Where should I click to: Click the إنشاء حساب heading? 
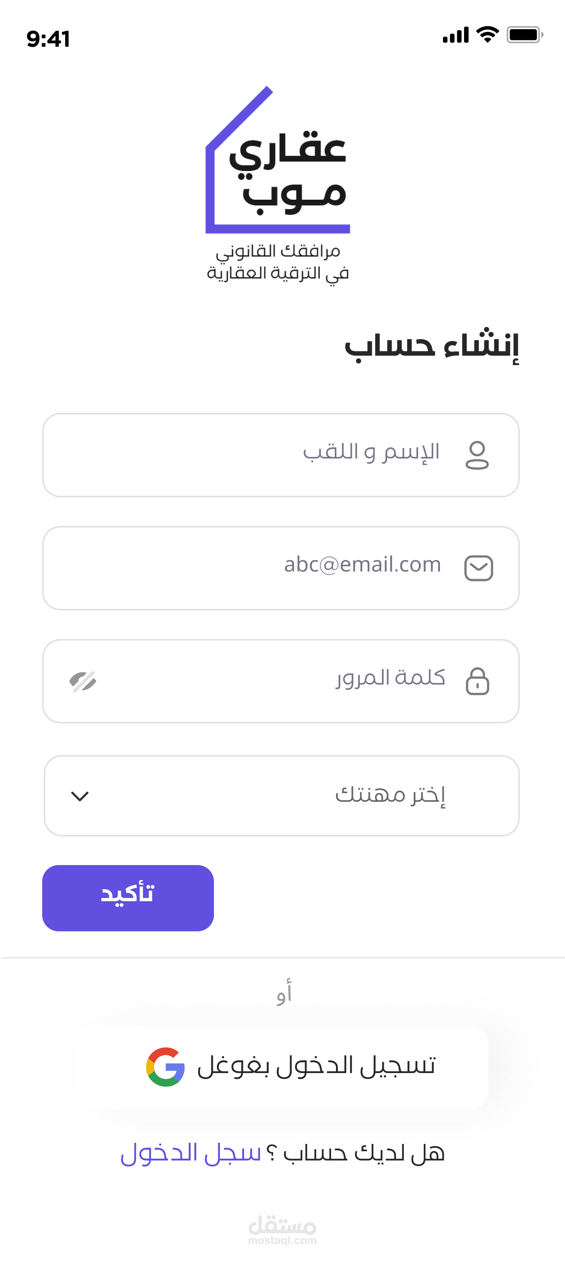point(432,346)
